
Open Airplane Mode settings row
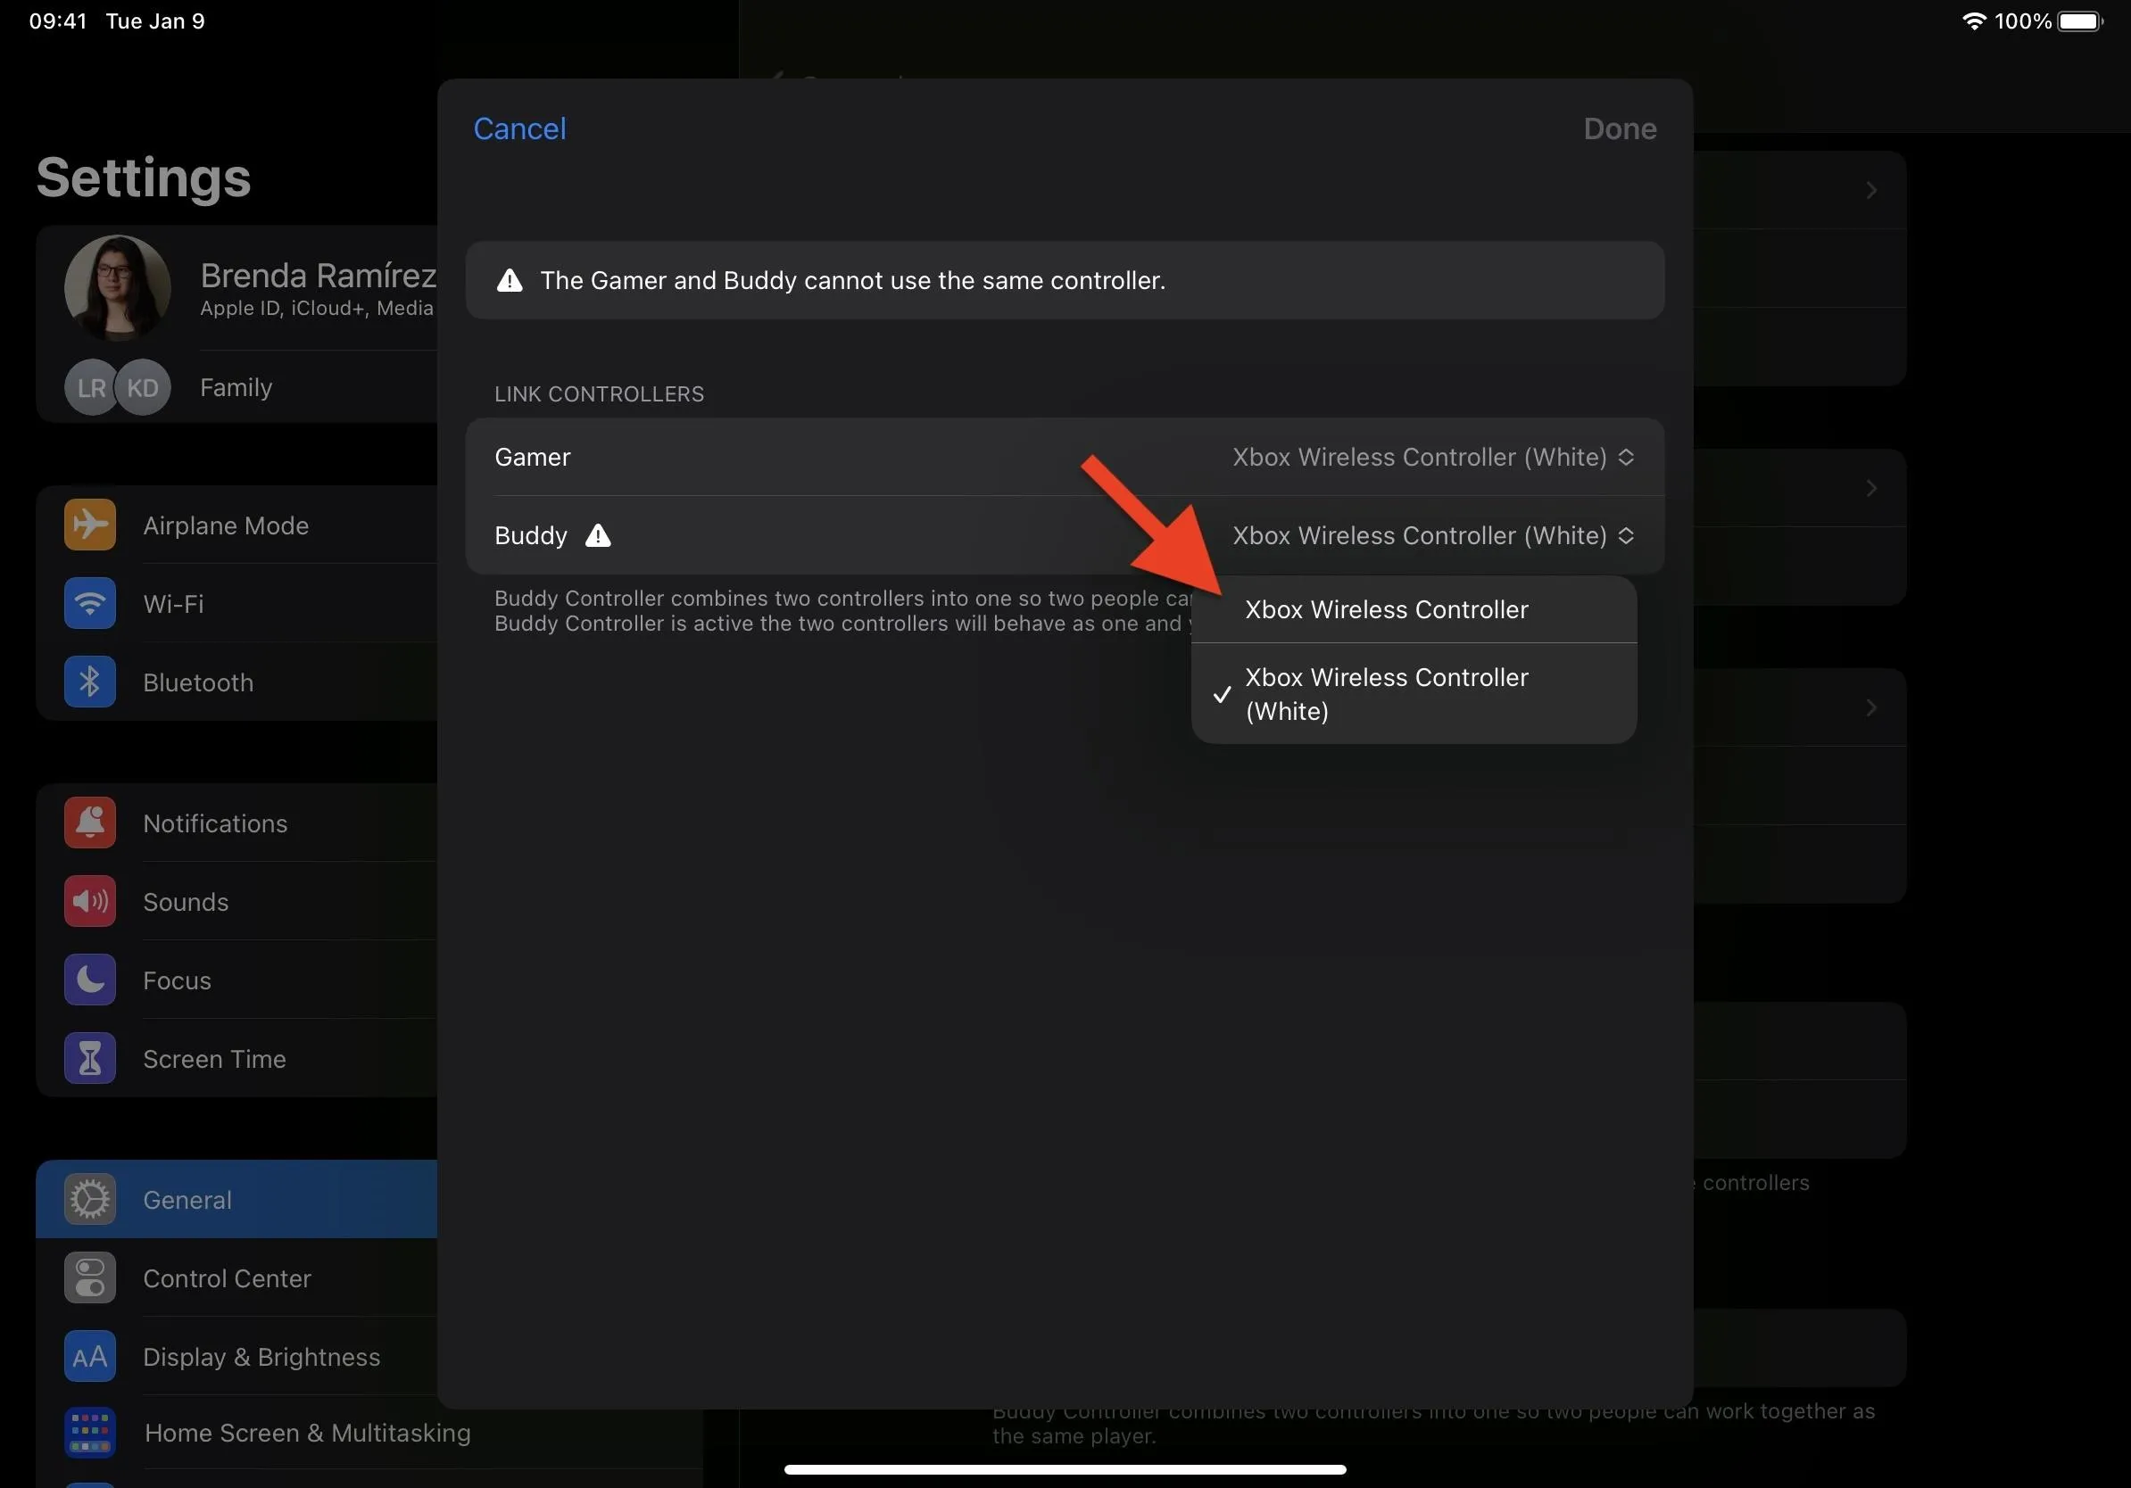(x=236, y=525)
